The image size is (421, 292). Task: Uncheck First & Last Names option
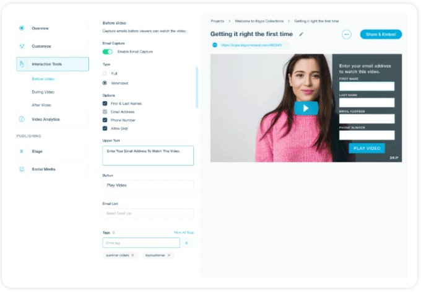click(105, 104)
